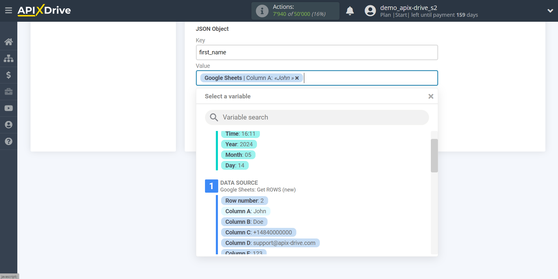This screenshot has height=279, width=558.
Task: Click the variable list scrollbar thumb
Action: pyautogui.click(x=434, y=155)
